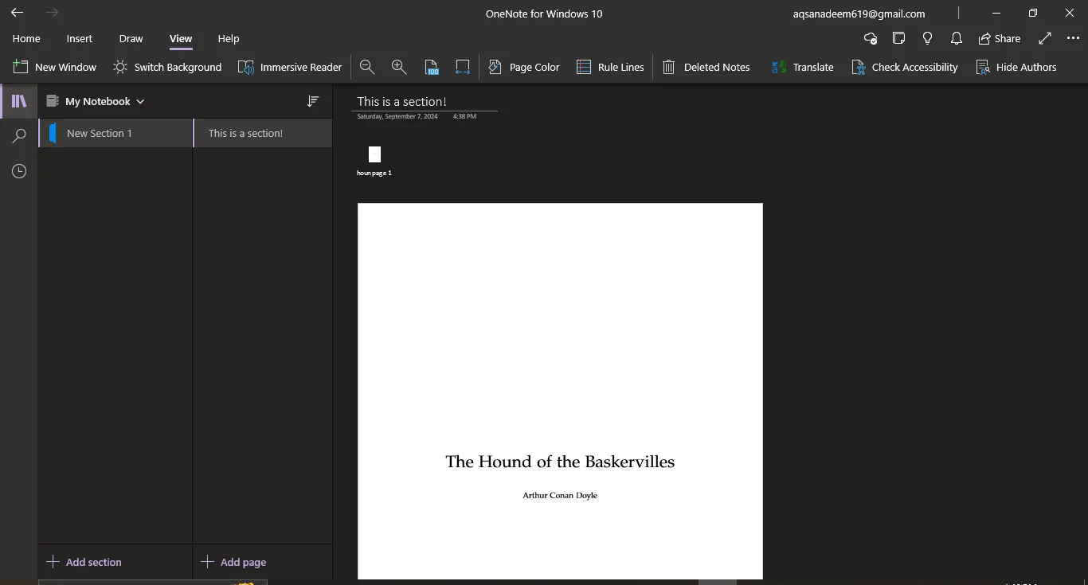Launch Immersive Reader

290,67
